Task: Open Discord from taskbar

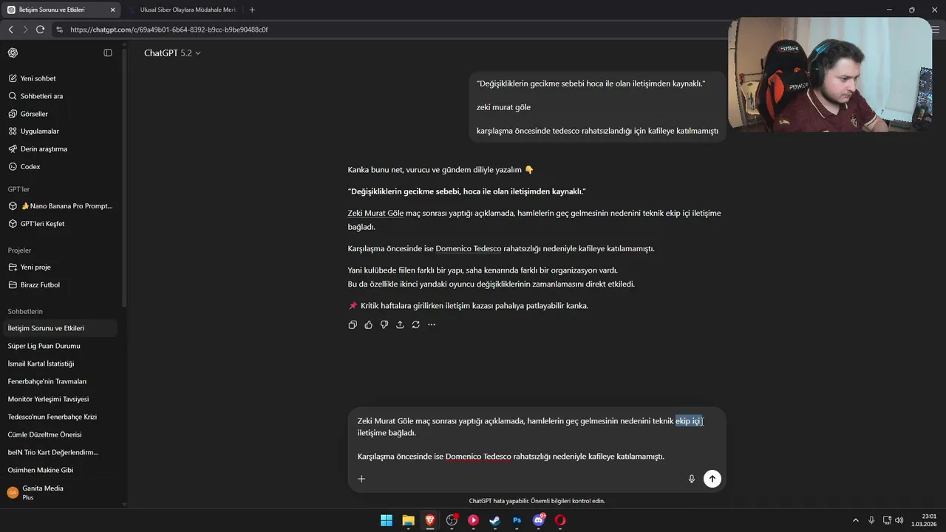Action: [x=539, y=520]
